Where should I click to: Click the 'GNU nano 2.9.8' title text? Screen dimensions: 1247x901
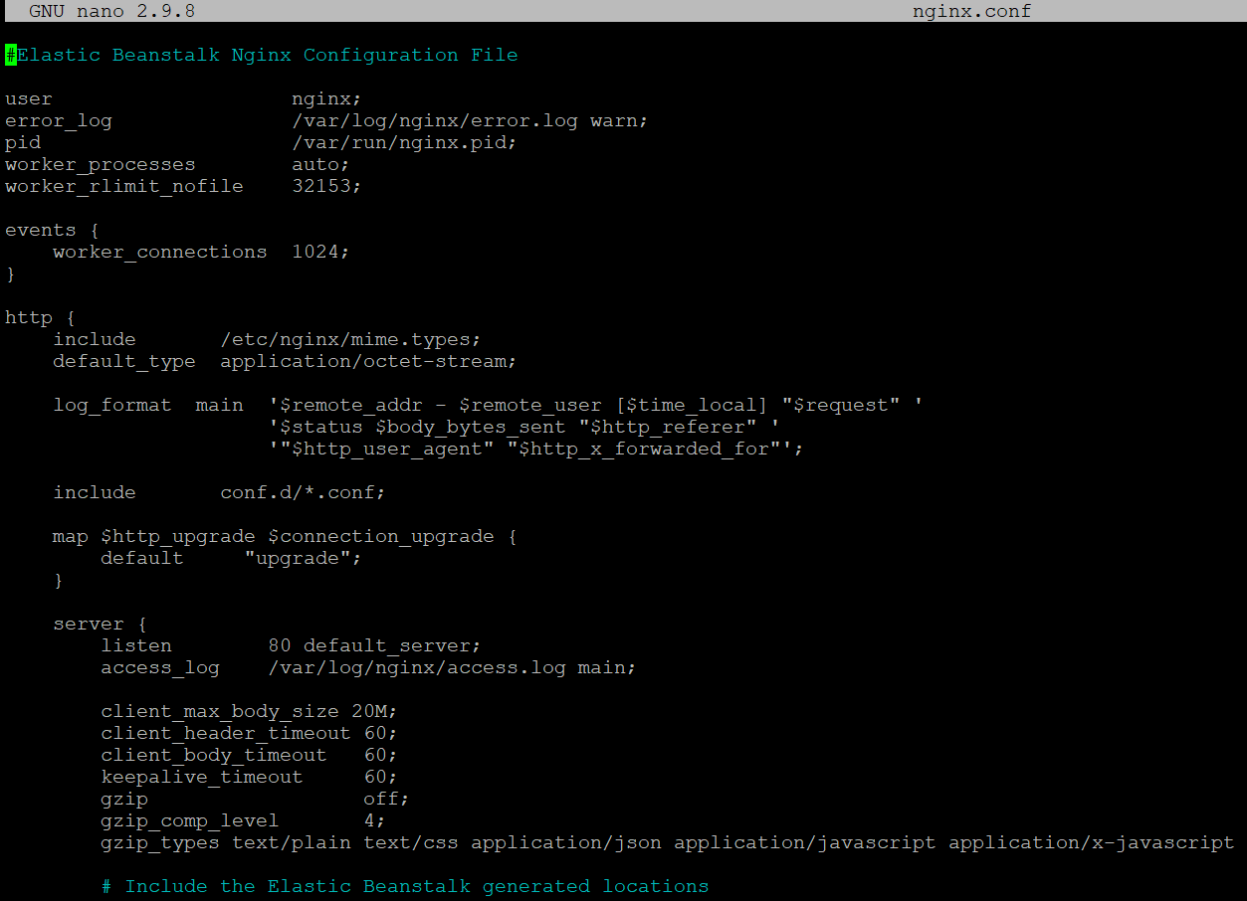coord(111,11)
